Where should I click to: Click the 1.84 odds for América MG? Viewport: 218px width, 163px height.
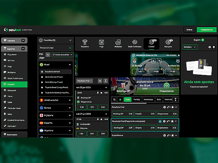click(81, 134)
